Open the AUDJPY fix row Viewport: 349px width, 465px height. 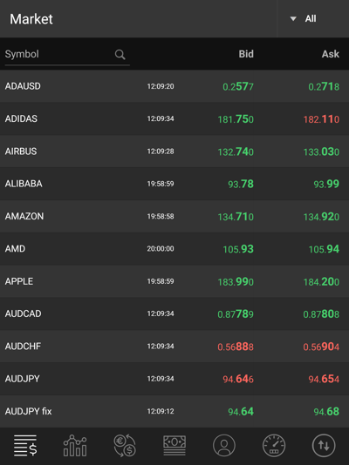pyautogui.click(x=174, y=411)
